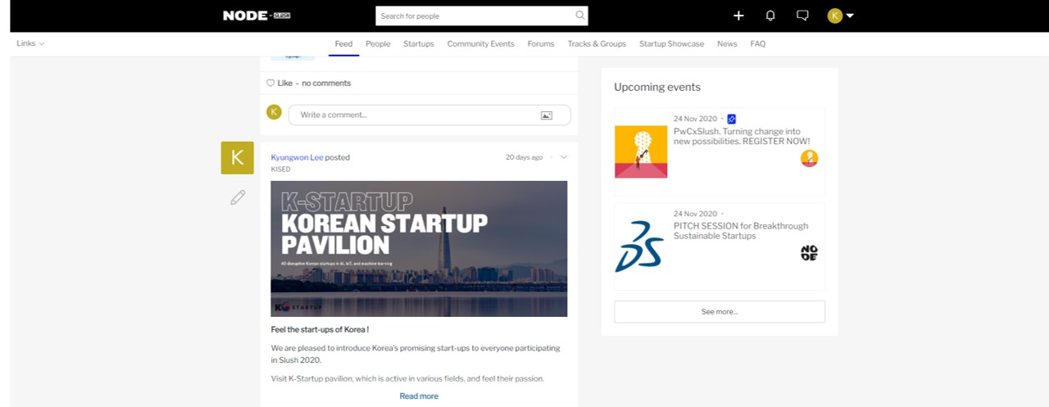
Task: Open the notifications bell
Action: pos(770,16)
